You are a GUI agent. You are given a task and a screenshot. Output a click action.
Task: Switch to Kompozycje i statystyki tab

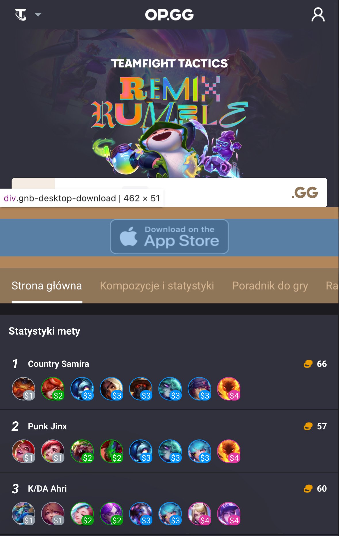pos(157,286)
